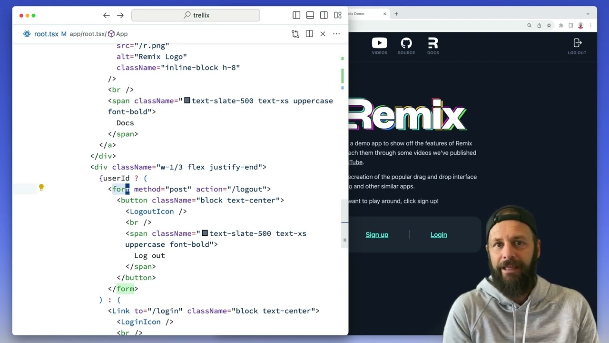The width and height of the screenshot is (609, 343).
Task: Open the Videos YouTube icon link
Action: coord(379,46)
